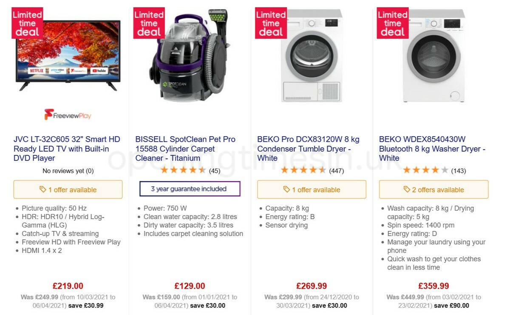The height and width of the screenshot is (315, 510).
Task: Click '1 offer available' for BEKO tumble dryer
Action: click(312, 189)
